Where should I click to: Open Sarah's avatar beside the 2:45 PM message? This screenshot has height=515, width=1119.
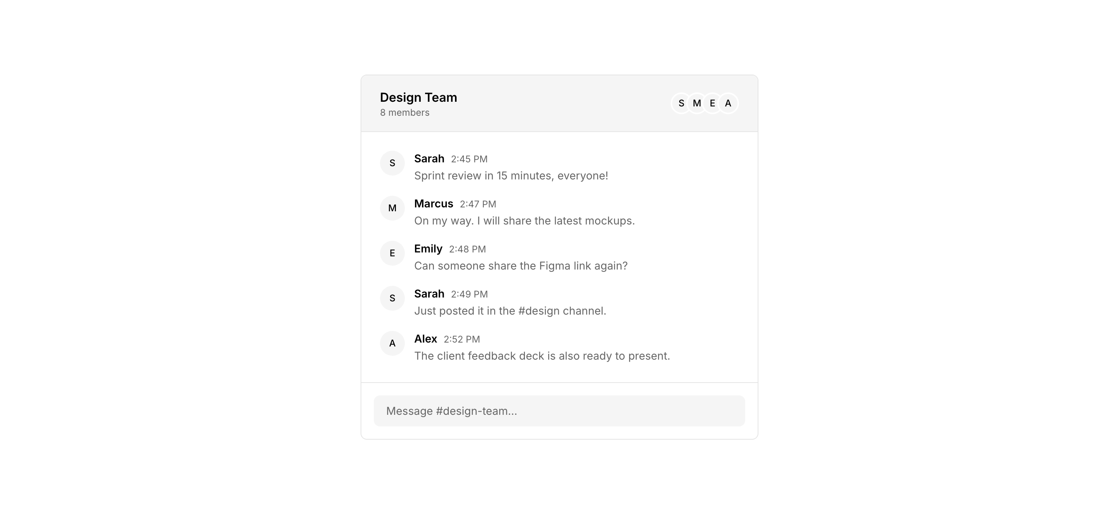392,163
